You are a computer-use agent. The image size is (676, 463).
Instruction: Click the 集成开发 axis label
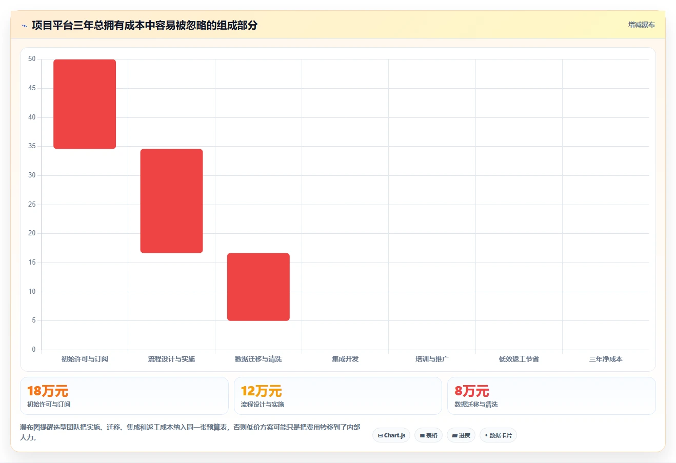[x=345, y=359]
